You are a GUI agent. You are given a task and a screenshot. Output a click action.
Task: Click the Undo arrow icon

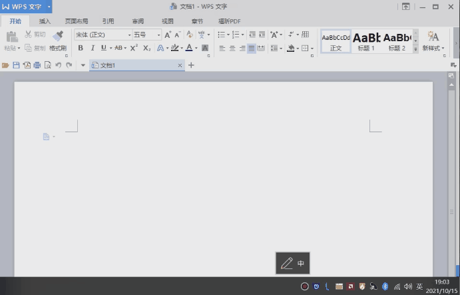point(58,65)
